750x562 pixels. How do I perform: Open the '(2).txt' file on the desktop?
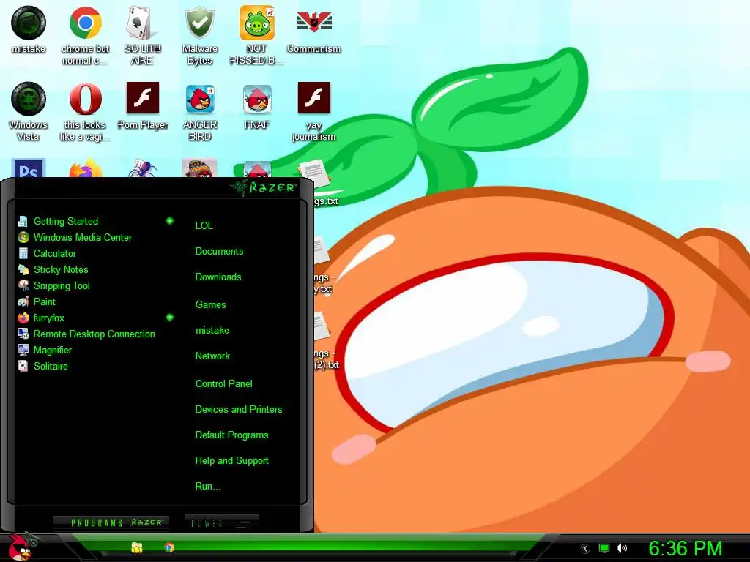326,342
